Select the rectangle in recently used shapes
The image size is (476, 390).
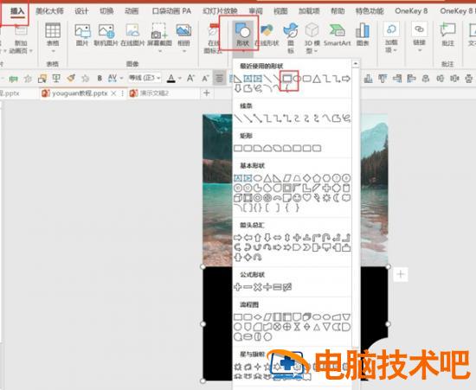(287, 79)
